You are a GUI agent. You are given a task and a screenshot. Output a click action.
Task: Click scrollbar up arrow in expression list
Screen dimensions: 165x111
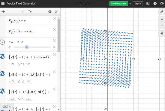(58, 17)
